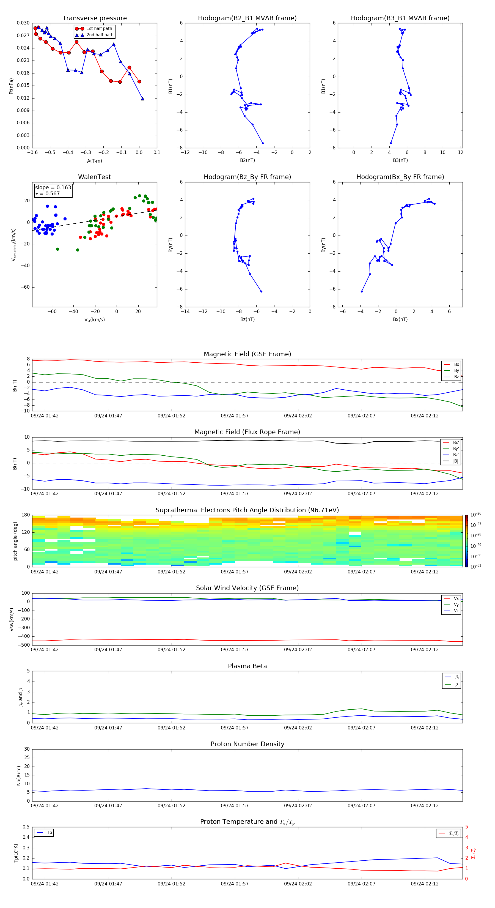Click the 'pitch angle (deg)' axis label
Screen dimensions: 495x908
click(15, 541)
